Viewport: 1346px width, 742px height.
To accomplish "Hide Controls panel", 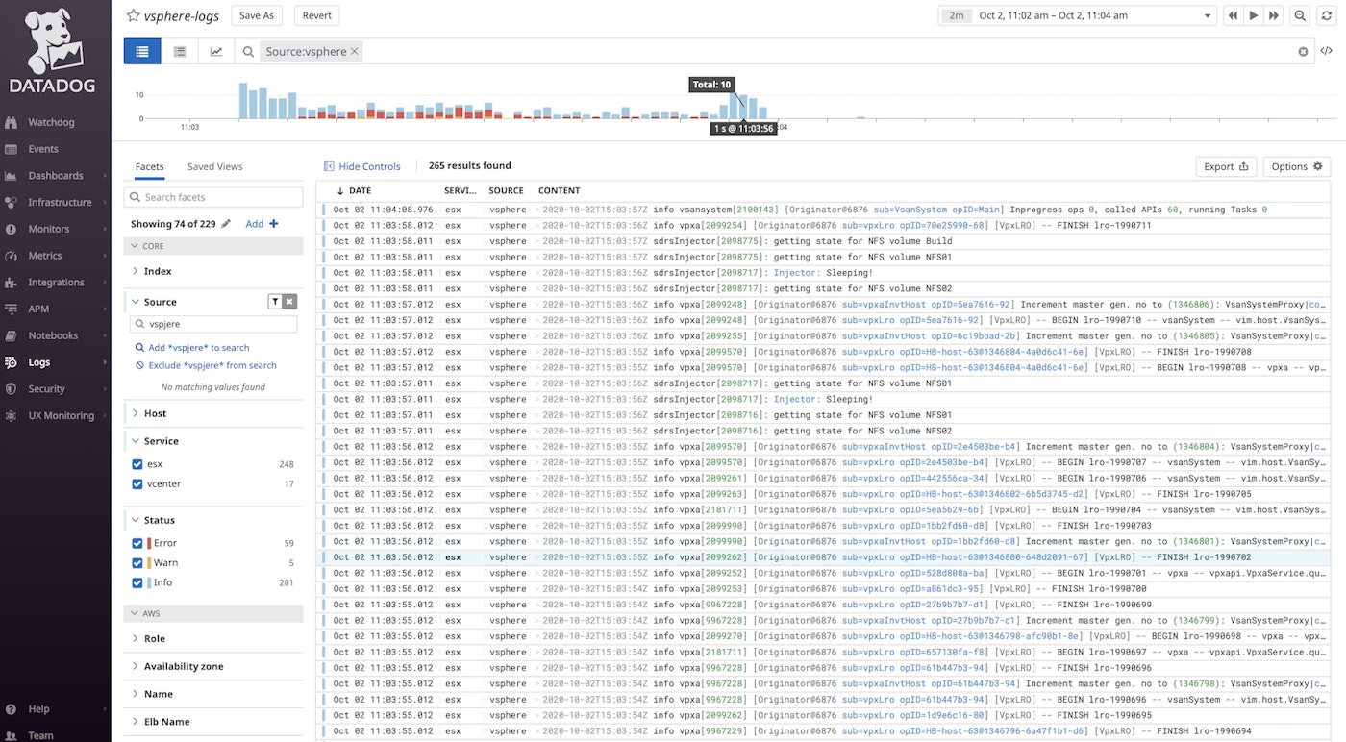I will coord(362,166).
